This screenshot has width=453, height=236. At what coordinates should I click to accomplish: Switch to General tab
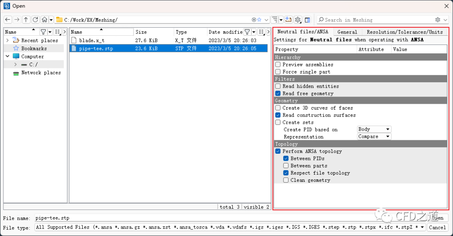(347, 32)
